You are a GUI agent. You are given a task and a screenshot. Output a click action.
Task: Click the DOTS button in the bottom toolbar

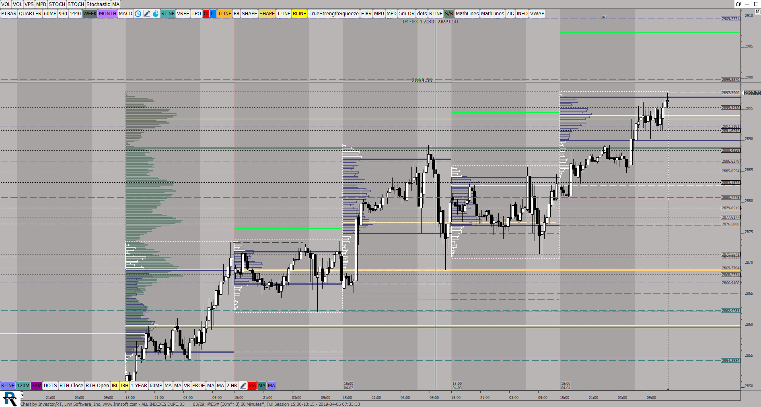[x=50, y=386]
